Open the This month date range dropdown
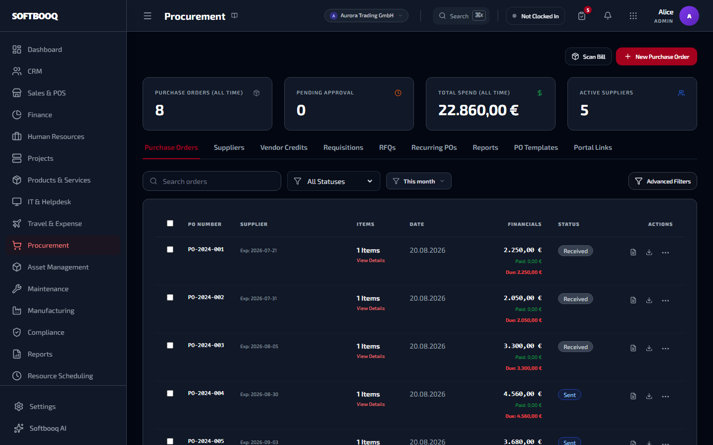713x445 pixels. [x=419, y=181]
